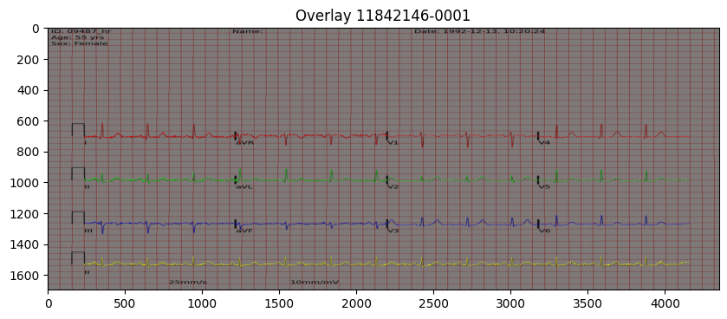Screen dimensions: 727x319
Task: Click the "aVR" lead label
Action: click(244, 143)
